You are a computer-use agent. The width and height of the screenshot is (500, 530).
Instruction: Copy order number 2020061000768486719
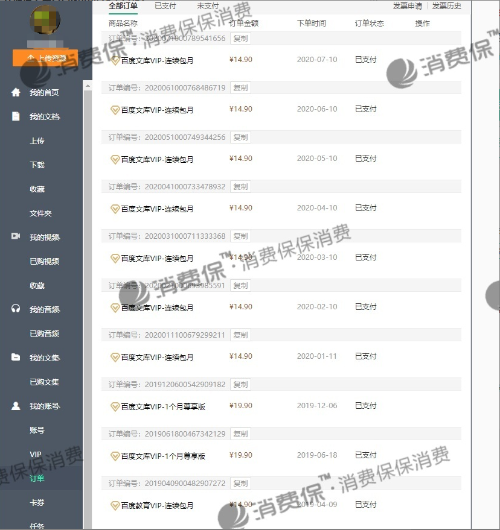coord(240,87)
